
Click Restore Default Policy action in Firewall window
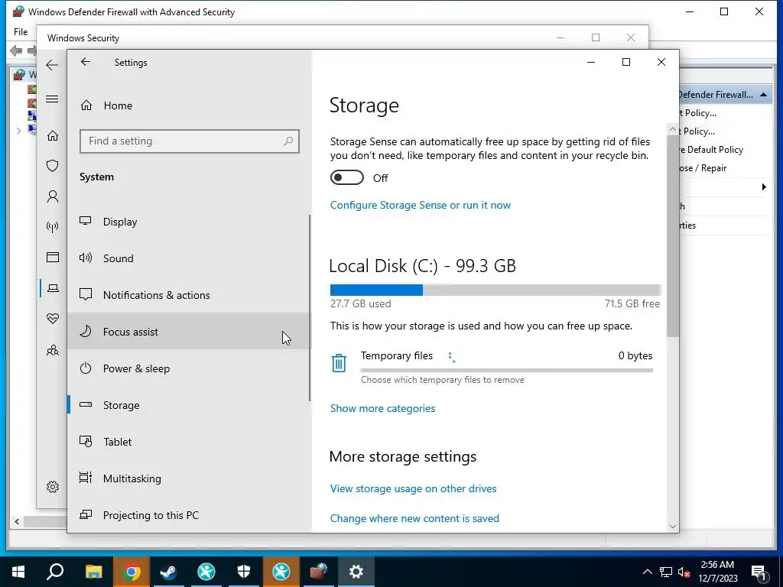711,150
